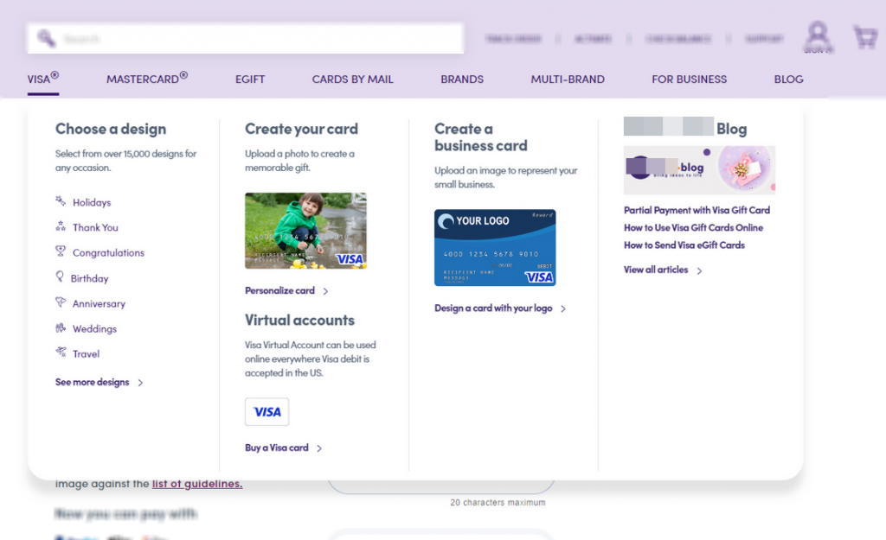Click chevron beside Buy a Visa card
886x540 pixels.
pos(319,448)
